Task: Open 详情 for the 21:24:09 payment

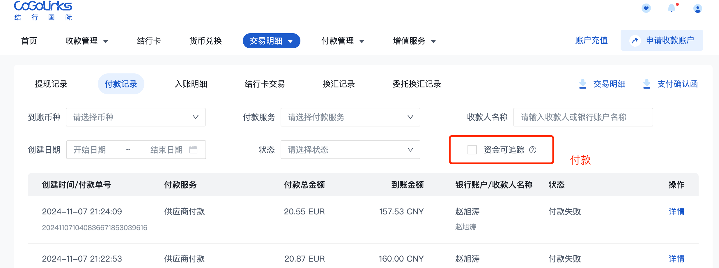Action: click(x=676, y=211)
